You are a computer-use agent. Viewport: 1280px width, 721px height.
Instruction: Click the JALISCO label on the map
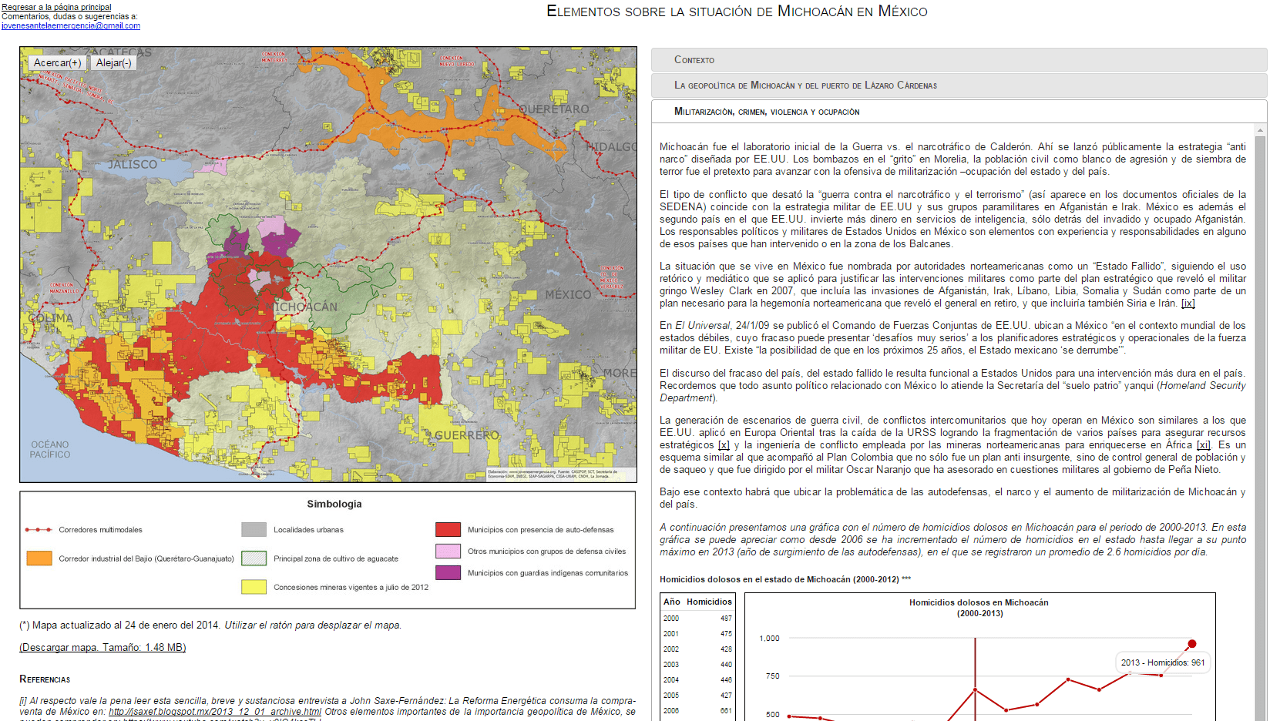(x=133, y=164)
